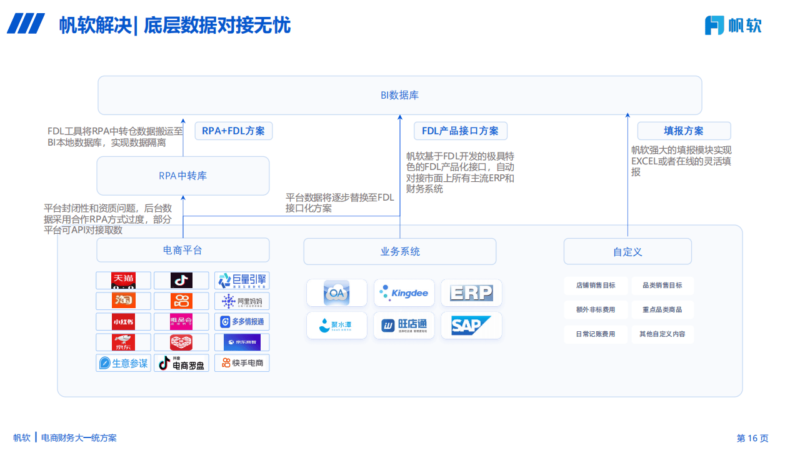Click the 店铺销售目标 item
This screenshot has height=450, width=800.
click(596, 285)
